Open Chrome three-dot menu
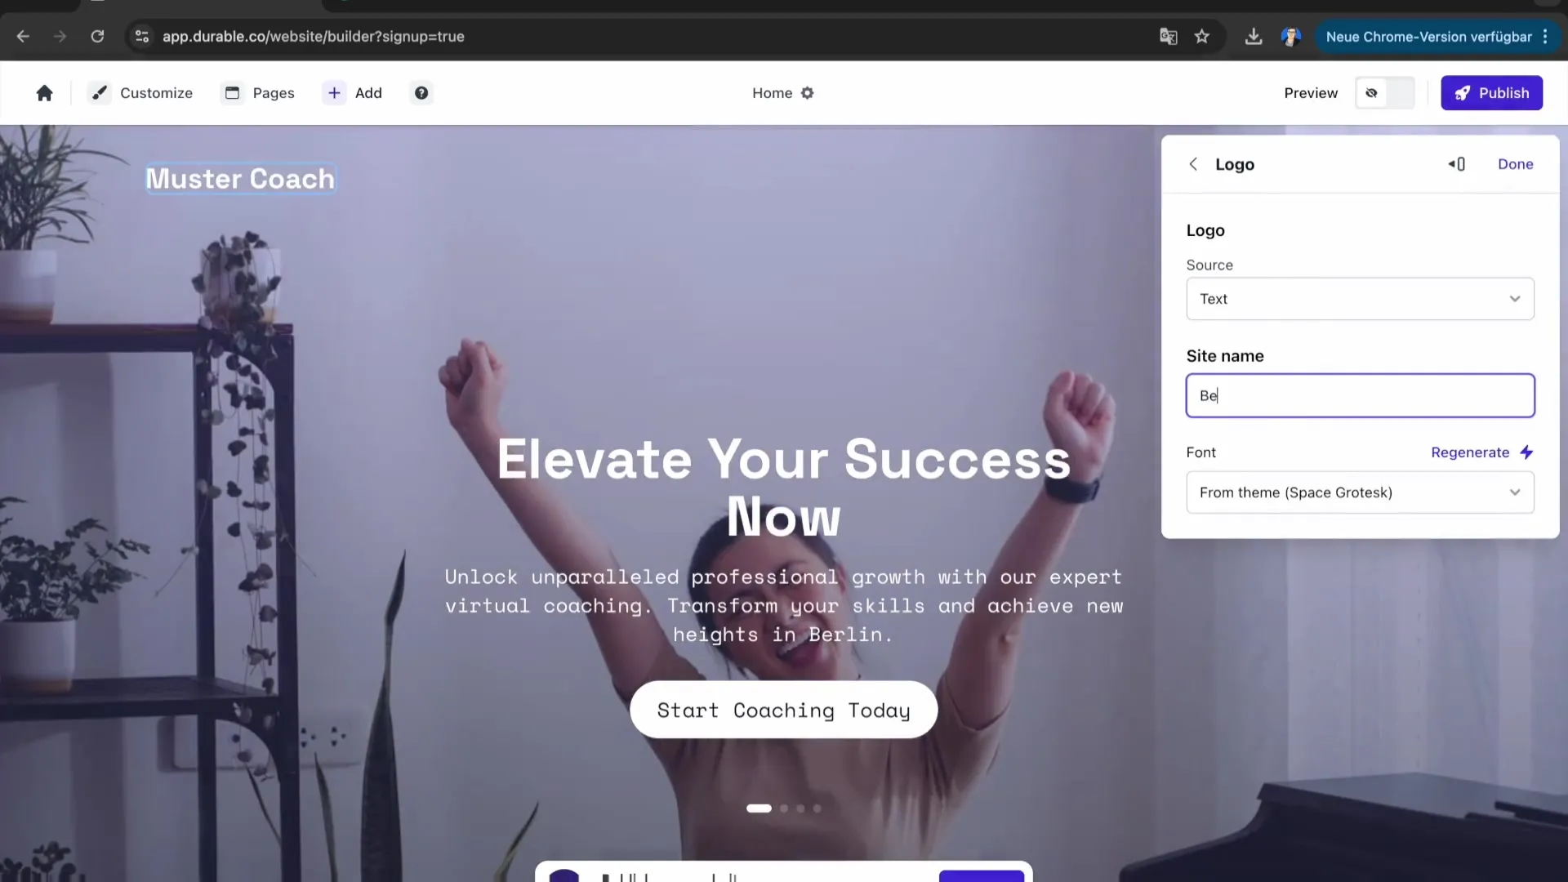The height and width of the screenshot is (882, 1568). coord(1545,37)
